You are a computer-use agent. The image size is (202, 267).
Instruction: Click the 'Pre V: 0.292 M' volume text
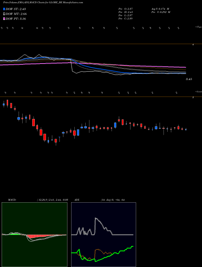pos(161,12)
